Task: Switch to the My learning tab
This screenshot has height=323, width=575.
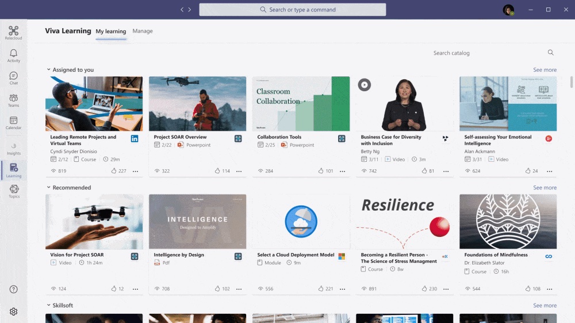Action: (x=111, y=32)
